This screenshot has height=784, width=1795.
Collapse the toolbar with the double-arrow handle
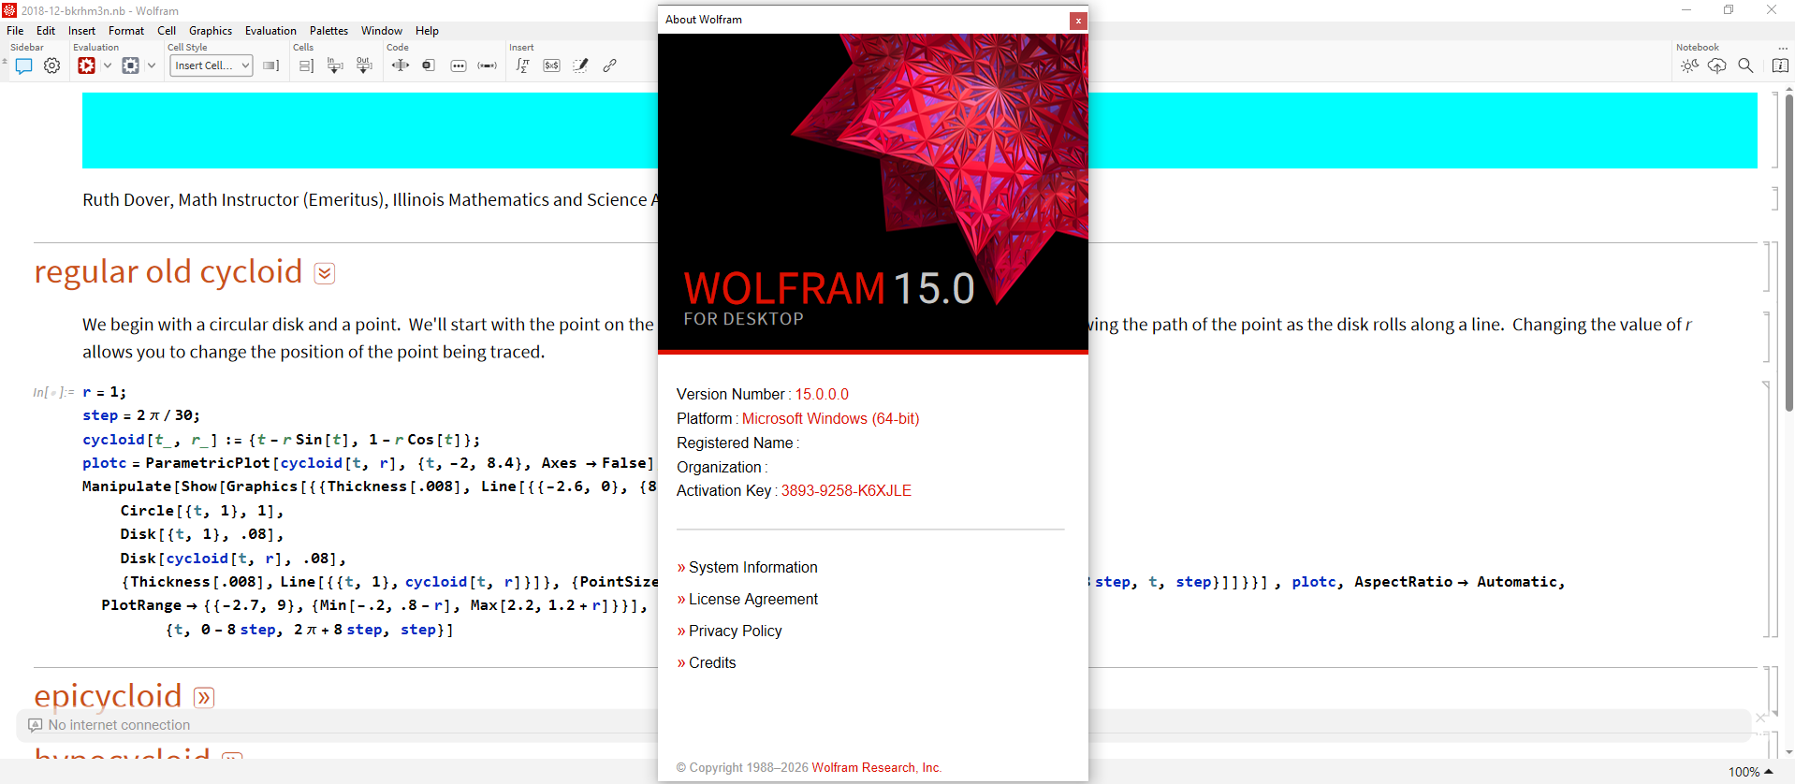[5, 62]
